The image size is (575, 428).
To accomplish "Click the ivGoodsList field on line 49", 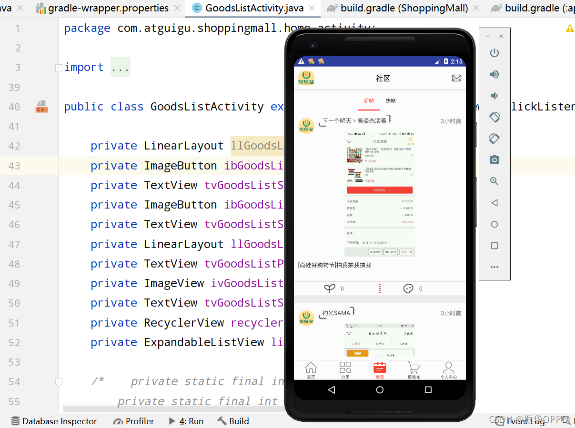I will (248, 283).
